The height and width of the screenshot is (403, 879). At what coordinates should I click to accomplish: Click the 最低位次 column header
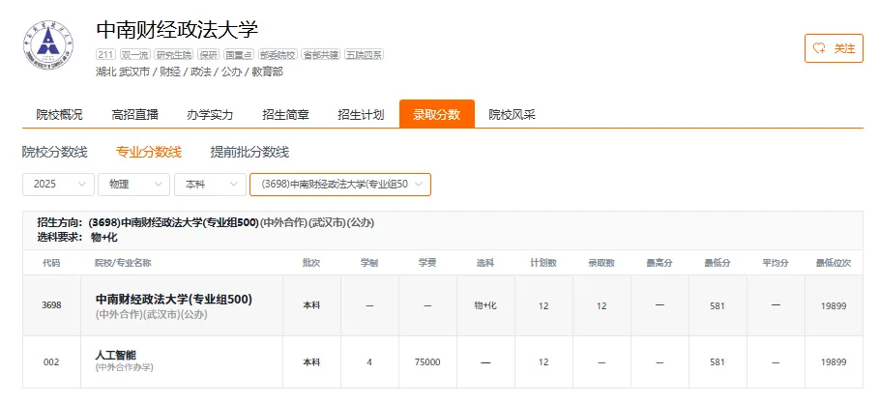[834, 262]
